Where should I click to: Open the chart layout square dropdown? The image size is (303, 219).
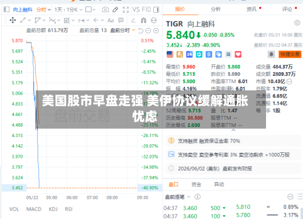[90, 10]
